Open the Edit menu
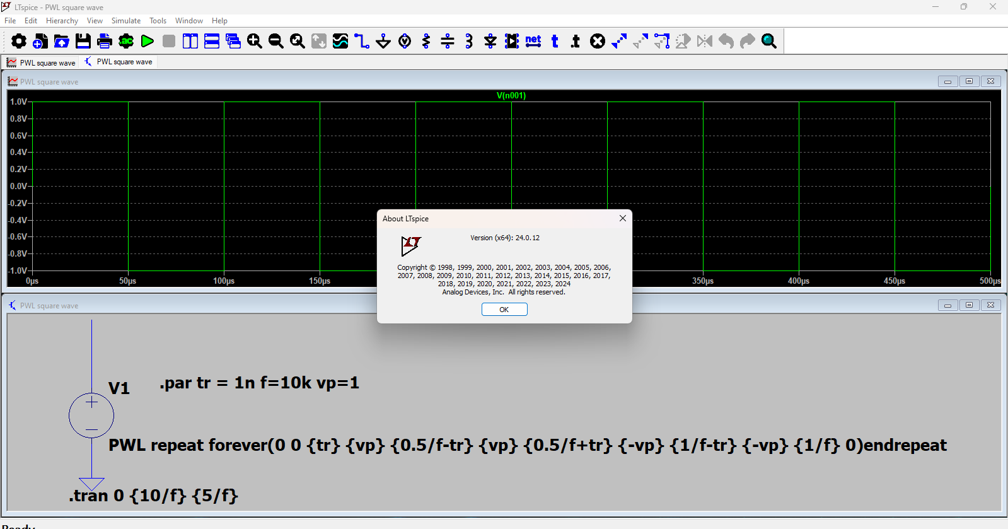Viewport: 1008px width, 529px height. coord(31,21)
